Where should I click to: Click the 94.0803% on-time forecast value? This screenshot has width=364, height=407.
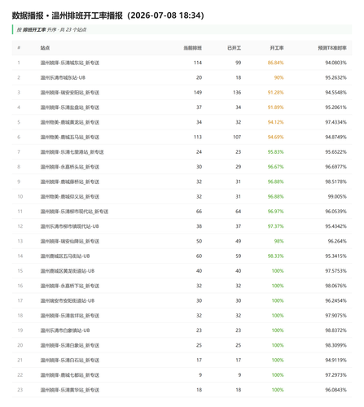pos(336,63)
